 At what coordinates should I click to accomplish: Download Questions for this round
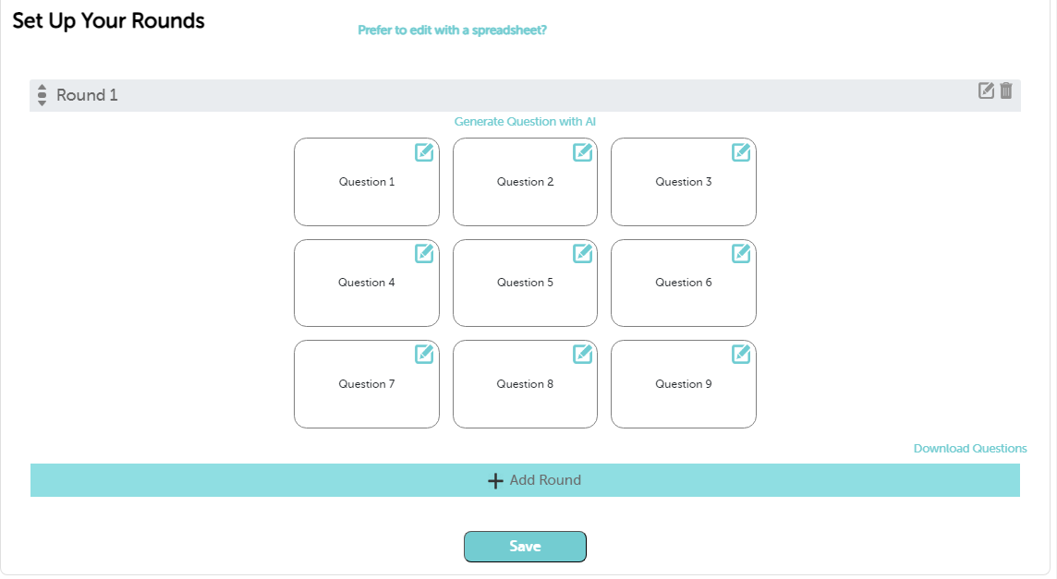[970, 449]
